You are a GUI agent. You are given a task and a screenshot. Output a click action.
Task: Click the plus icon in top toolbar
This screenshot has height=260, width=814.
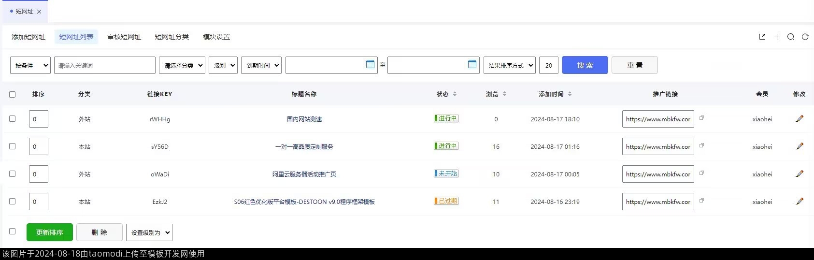tap(777, 37)
